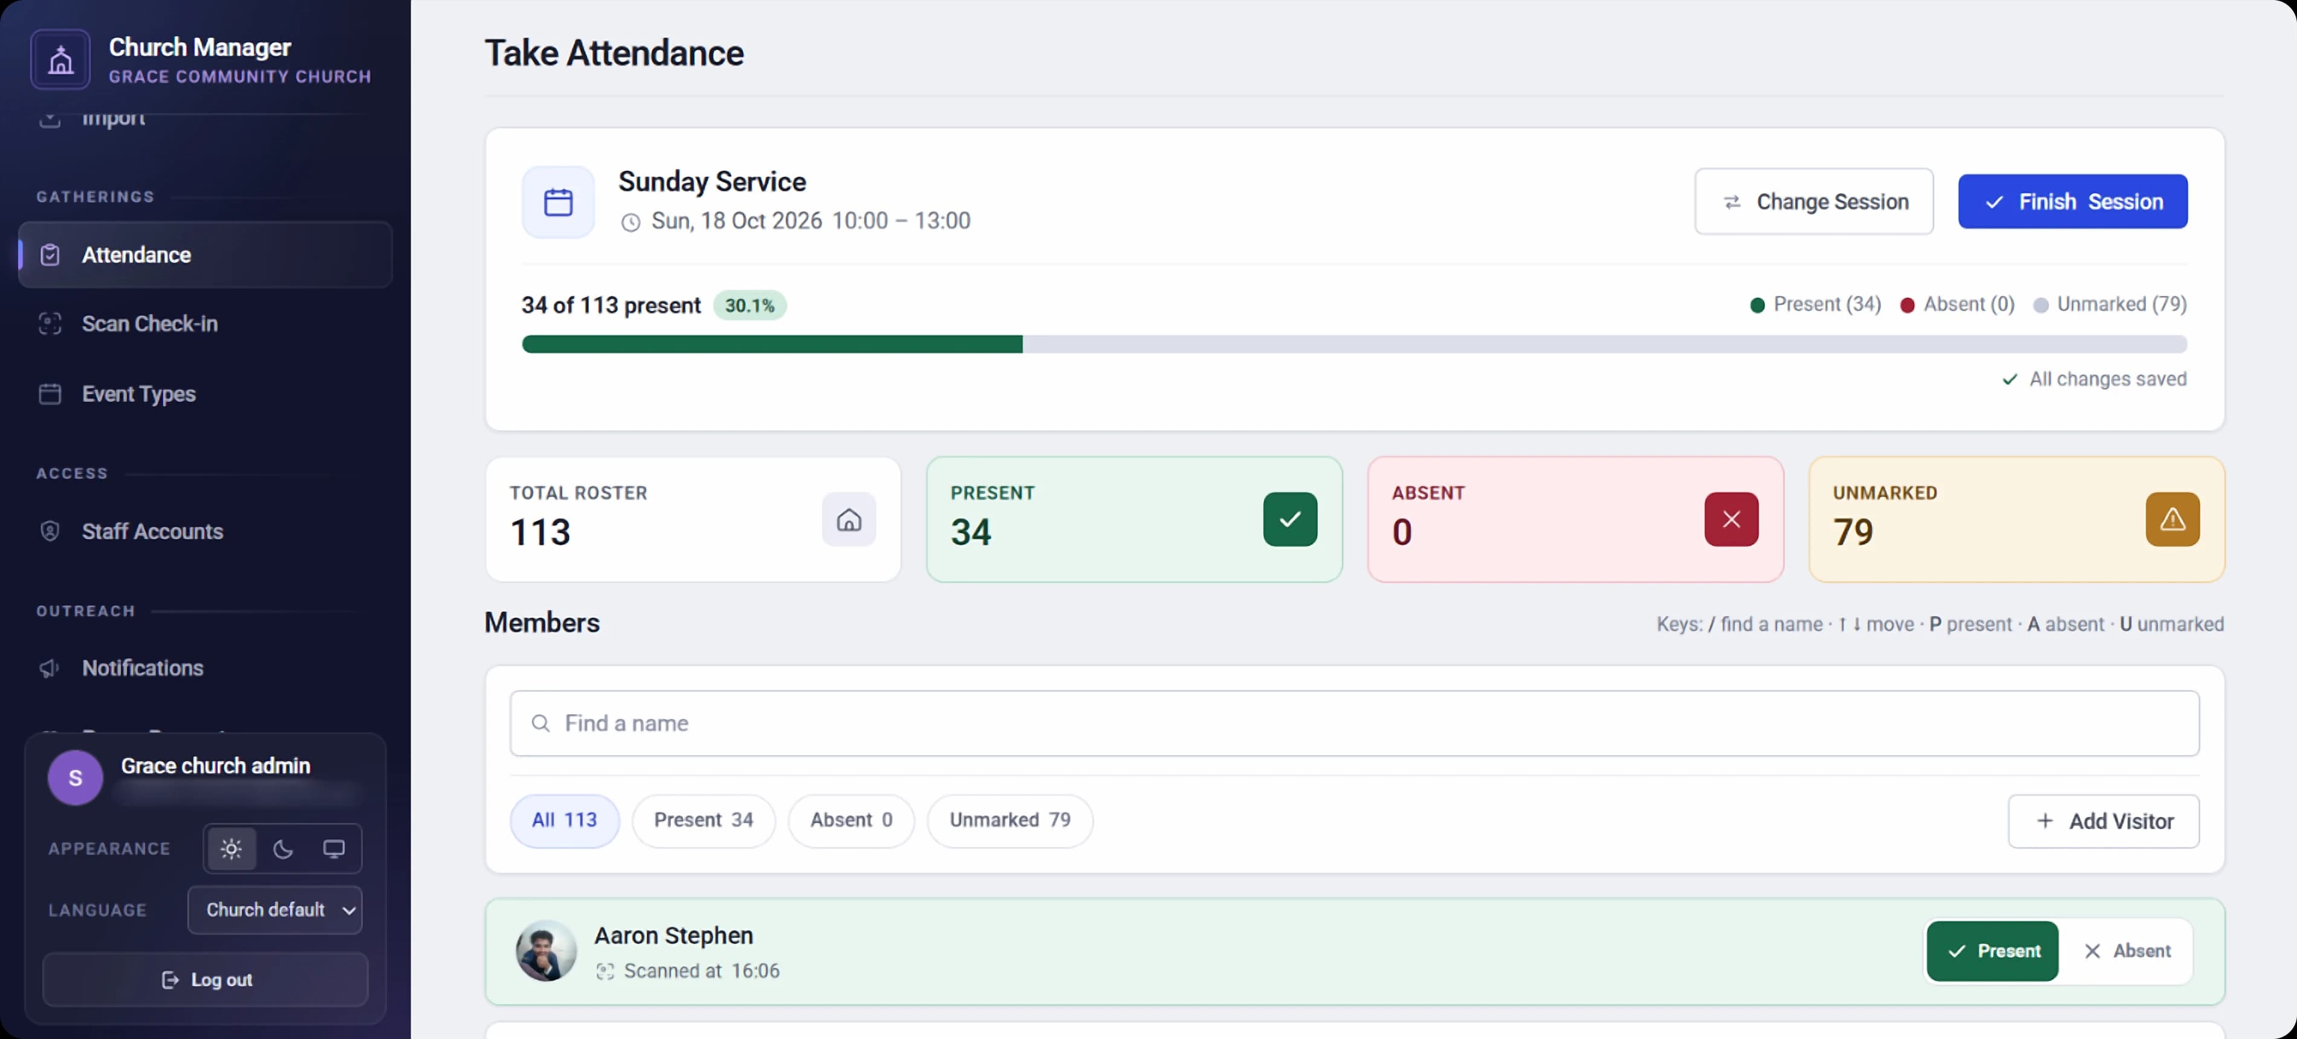The image size is (2297, 1039).
Task: Mark Aaron Stephen as Present
Action: coord(1992,951)
